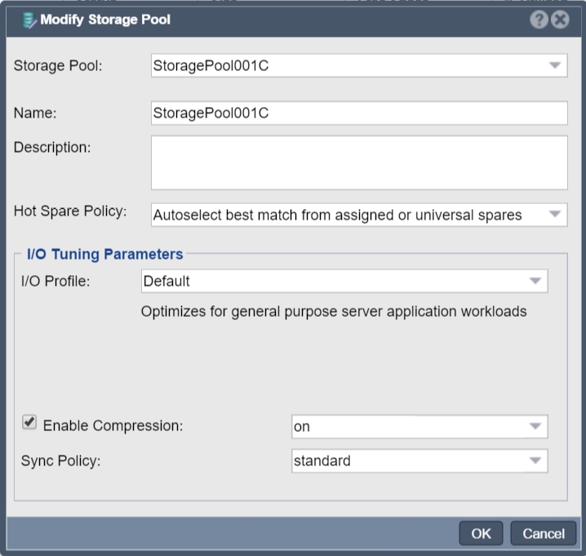Dismiss the dialog with the Cancel button
Image resolution: width=586 pixels, height=556 pixels.
(544, 534)
